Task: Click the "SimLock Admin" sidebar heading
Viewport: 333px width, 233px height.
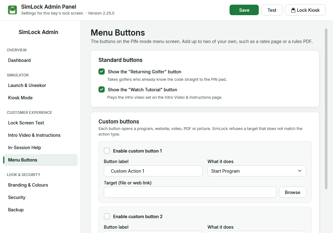Action: [39, 32]
